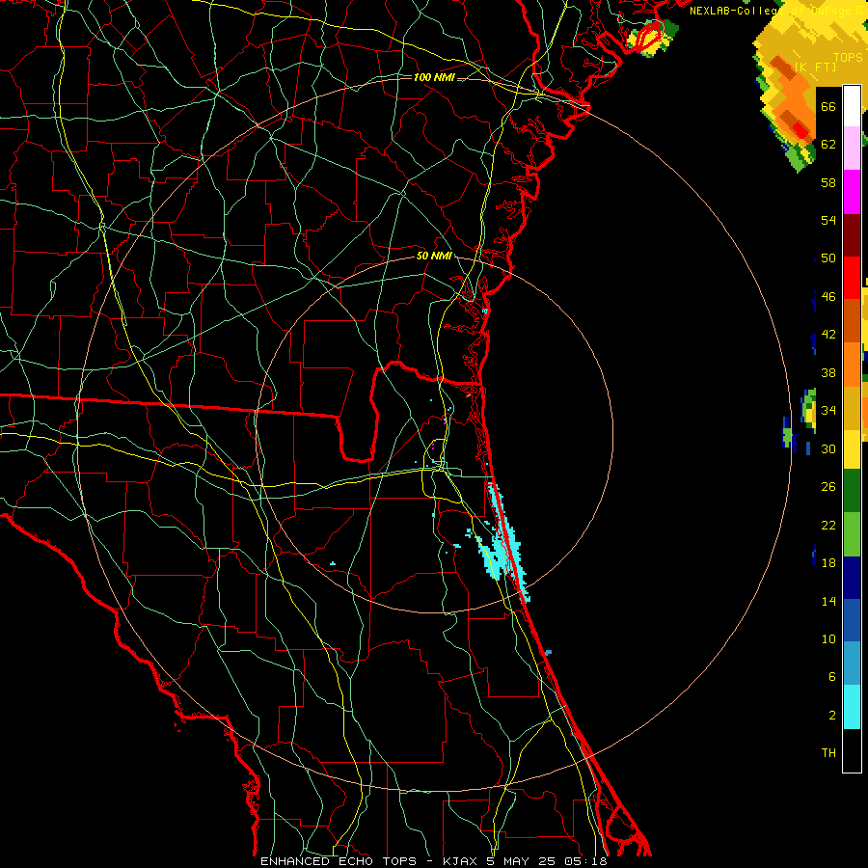
Task: Click the black TH threshold swatch
Action: (852, 750)
